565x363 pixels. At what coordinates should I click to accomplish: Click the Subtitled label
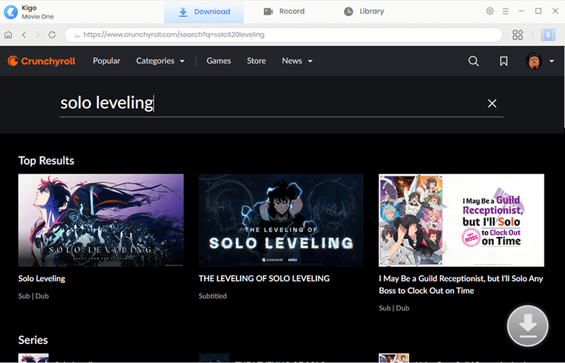(213, 296)
